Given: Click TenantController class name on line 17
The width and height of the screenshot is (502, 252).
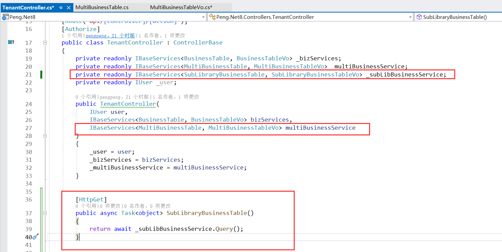Looking at the screenshot, I should pos(135,42).
